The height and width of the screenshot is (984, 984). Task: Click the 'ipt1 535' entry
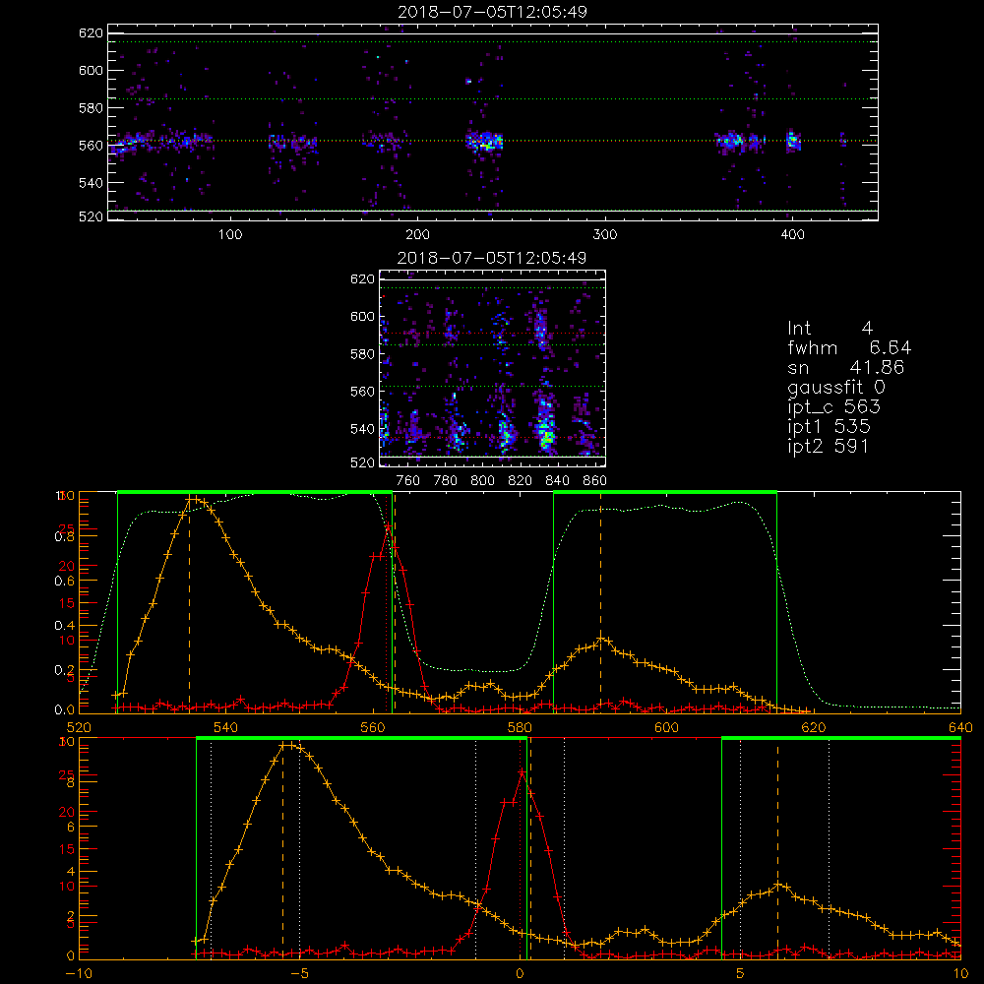point(829,427)
